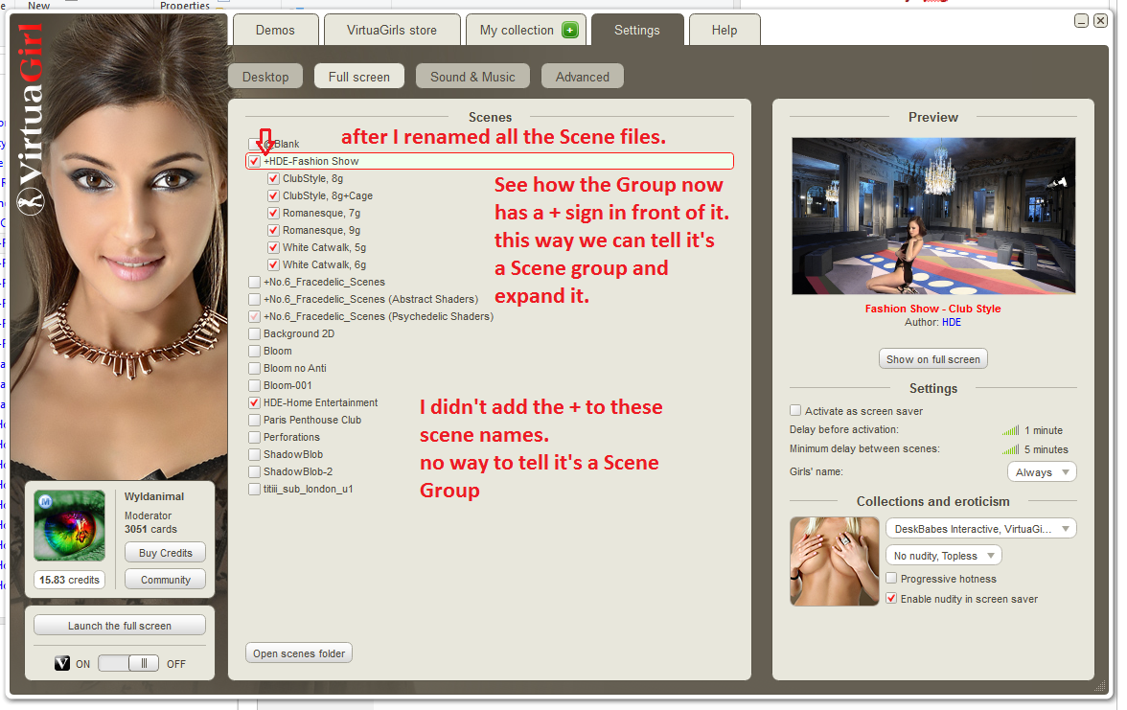Check the Bloom-001 scene
Image resolution: width=1127 pixels, height=710 pixels.
pos(255,385)
